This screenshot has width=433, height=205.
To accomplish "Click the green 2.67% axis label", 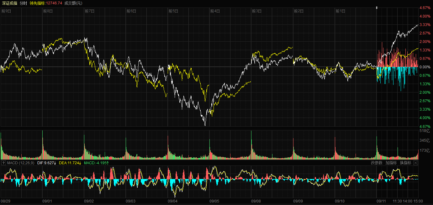I will [x=425, y=101].
